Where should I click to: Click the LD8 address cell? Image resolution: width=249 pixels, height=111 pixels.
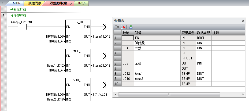coord(128,63)
